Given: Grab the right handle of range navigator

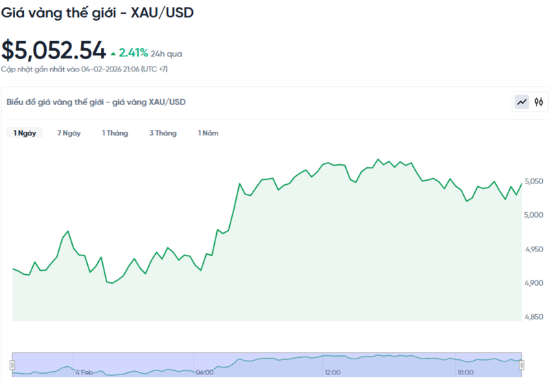Looking at the screenshot, I should tap(522, 364).
